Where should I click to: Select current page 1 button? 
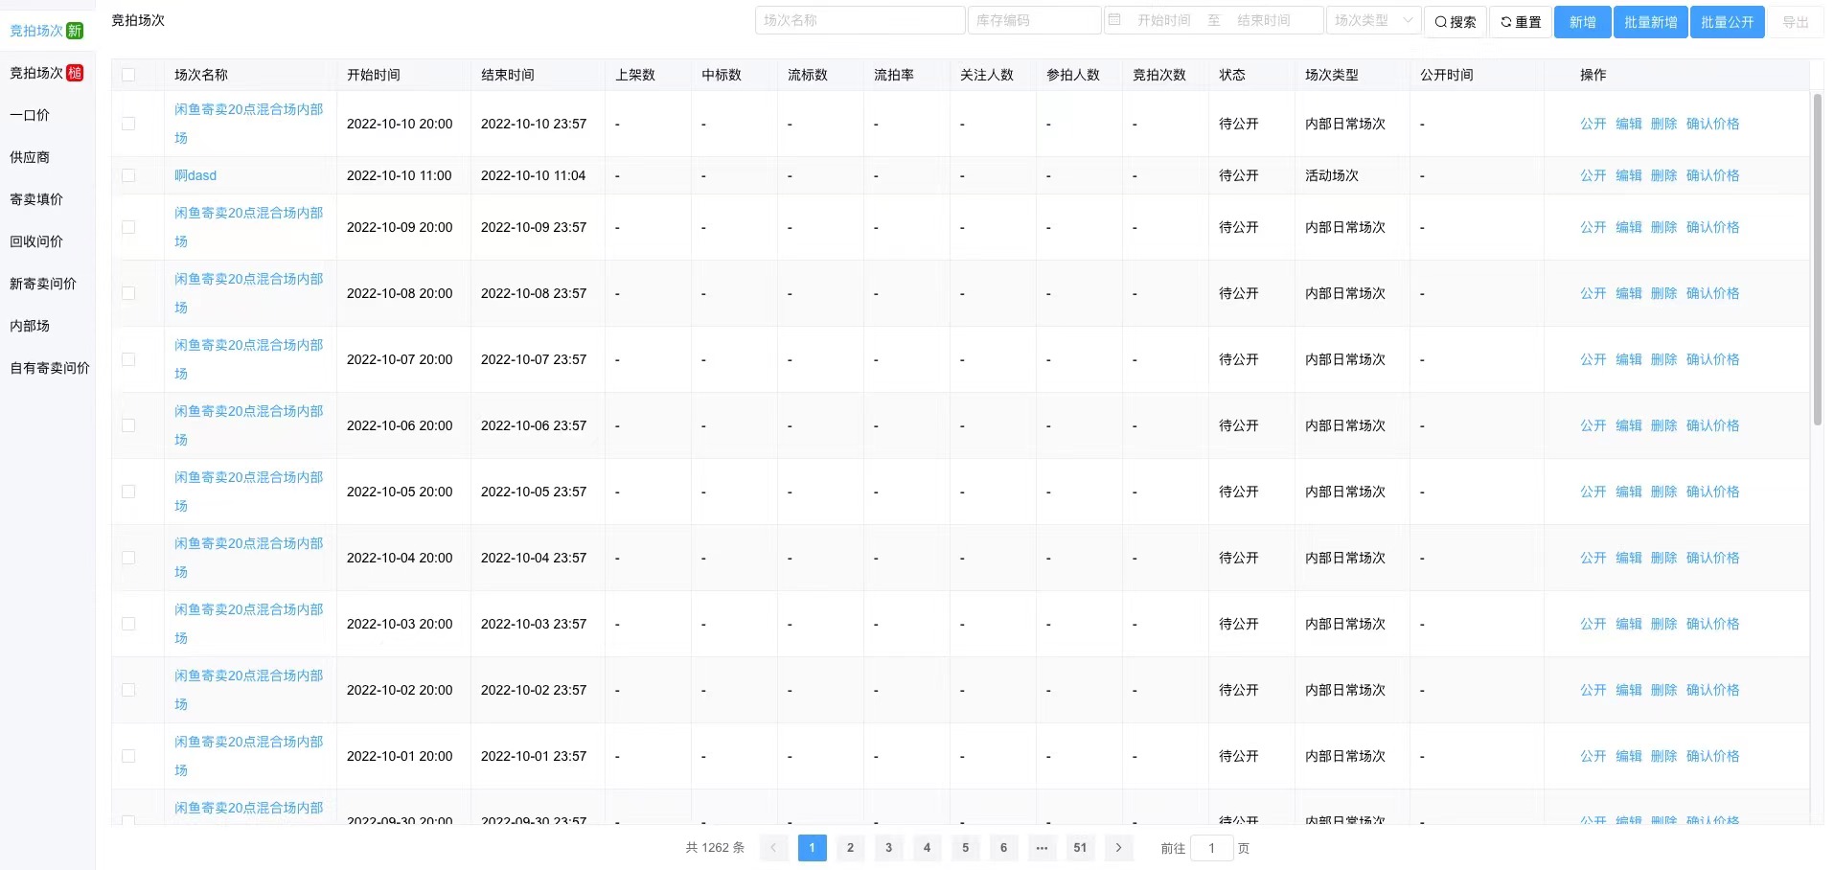tap(812, 848)
